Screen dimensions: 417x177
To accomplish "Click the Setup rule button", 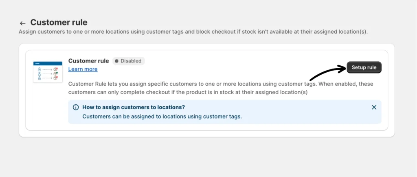I will click(x=364, y=67).
